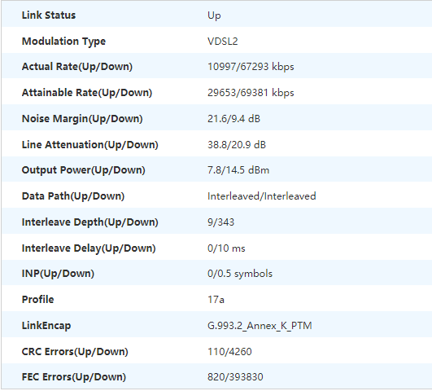This screenshot has width=432, height=391.
Task: Click the Modulation Type label
Action: (x=63, y=42)
